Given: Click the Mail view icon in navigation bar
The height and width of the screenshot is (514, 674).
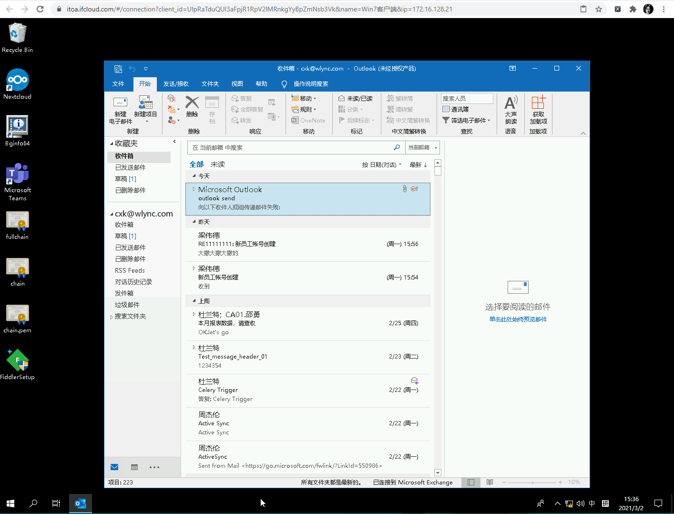Looking at the screenshot, I should click(114, 467).
